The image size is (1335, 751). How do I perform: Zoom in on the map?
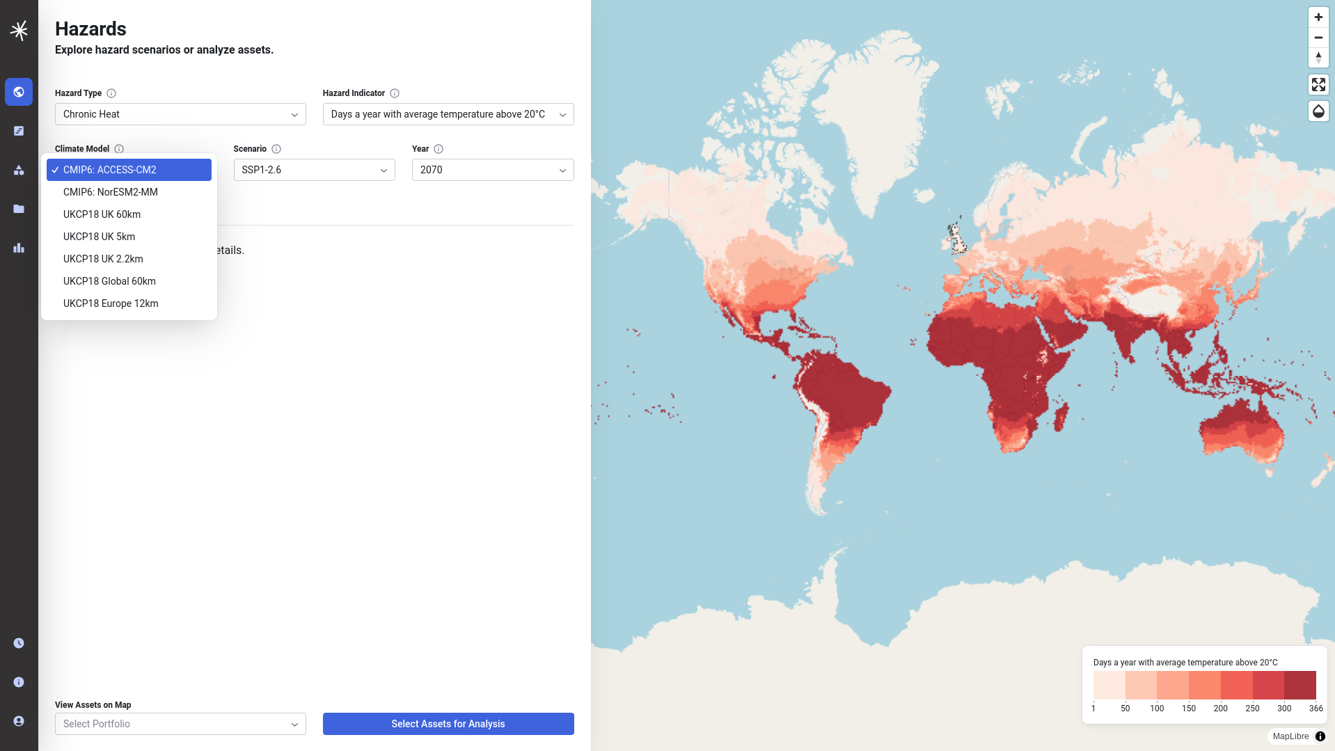click(x=1318, y=17)
